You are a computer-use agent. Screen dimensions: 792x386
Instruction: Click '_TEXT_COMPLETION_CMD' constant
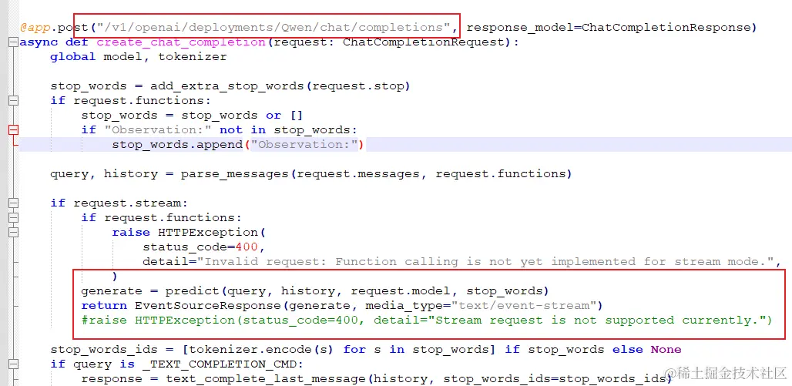click(x=220, y=364)
